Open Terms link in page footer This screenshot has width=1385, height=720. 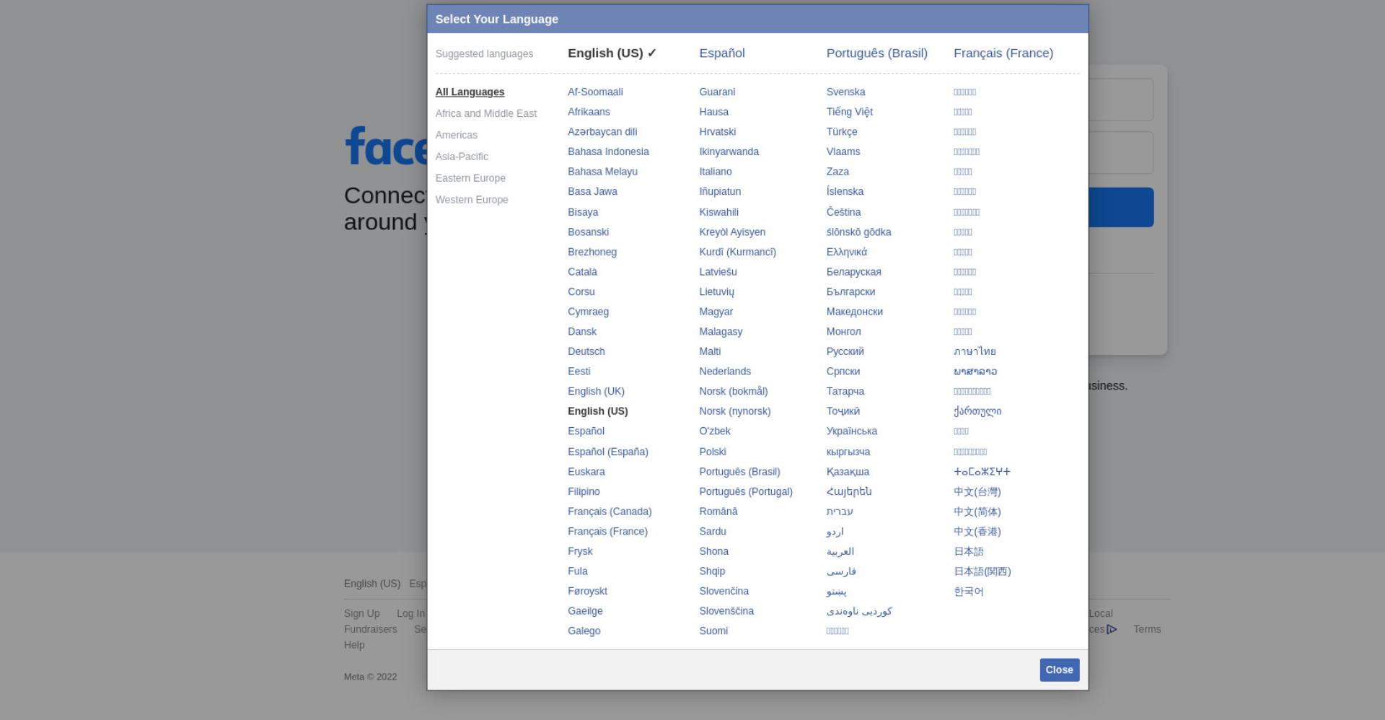click(x=1147, y=629)
